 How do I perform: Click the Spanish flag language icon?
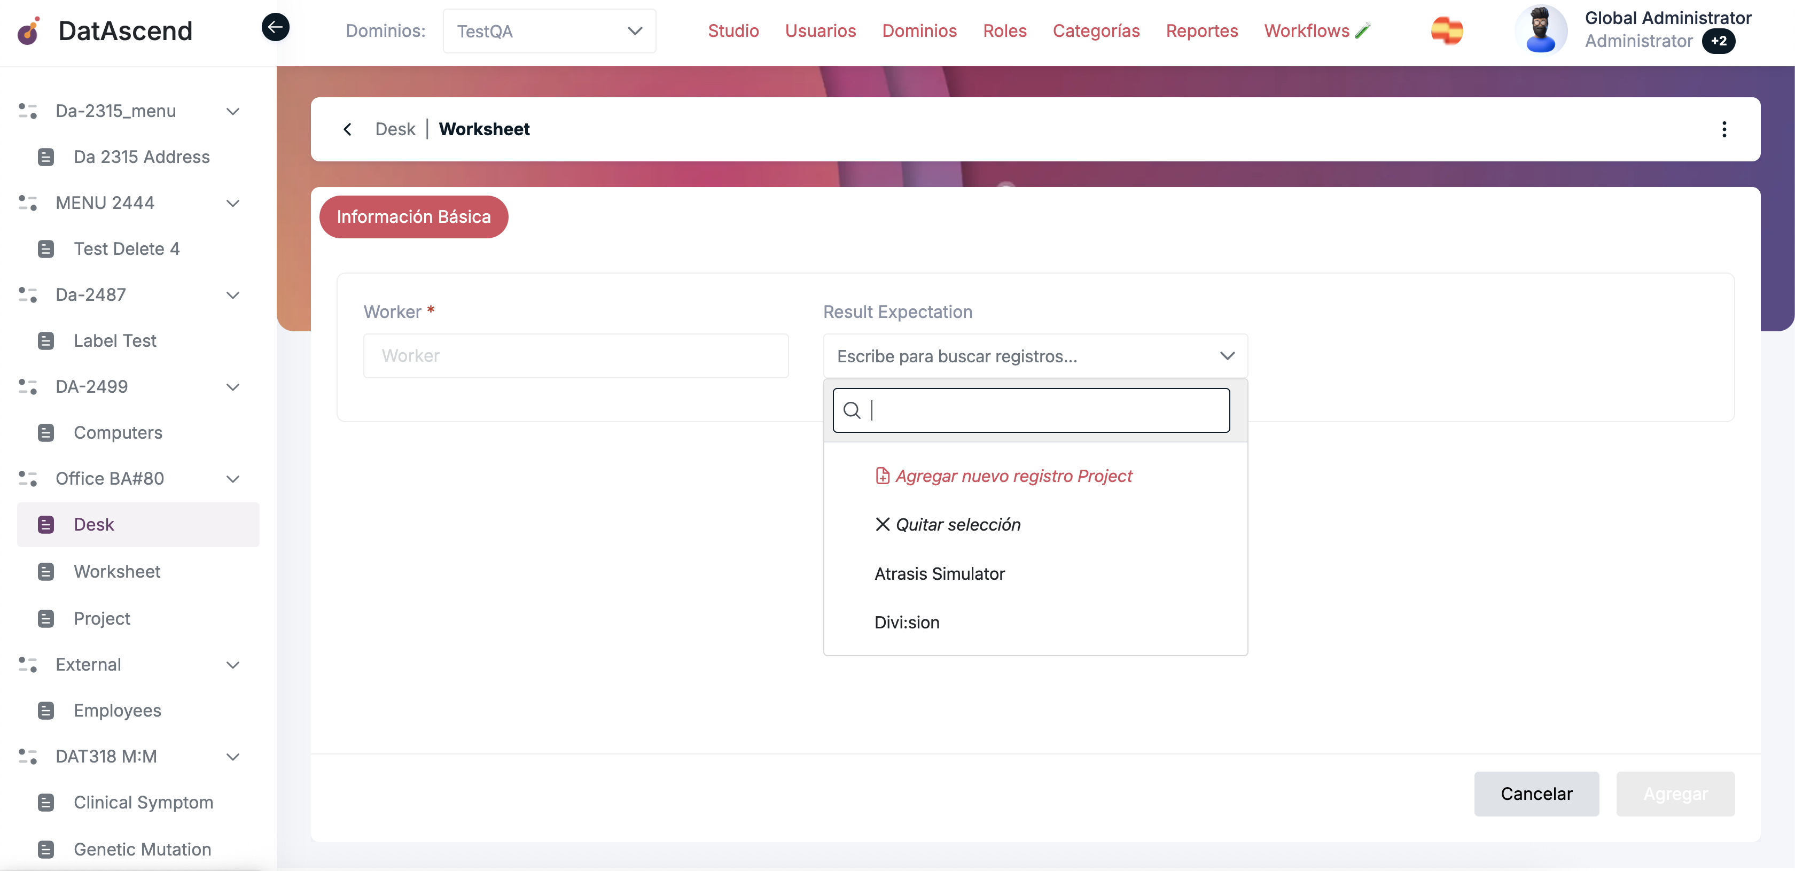coord(1447,30)
